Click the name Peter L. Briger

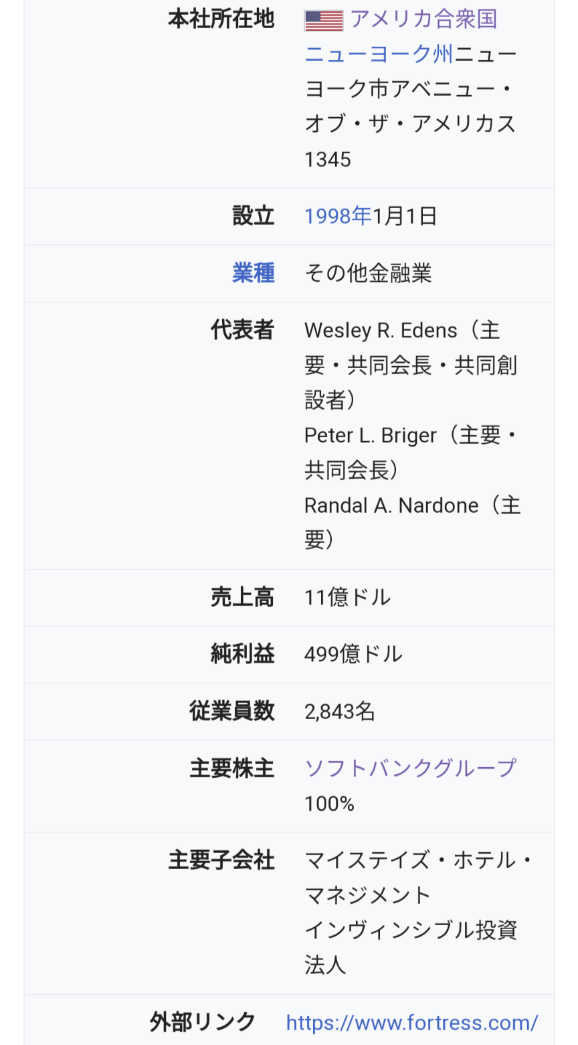[x=370, y=435]
